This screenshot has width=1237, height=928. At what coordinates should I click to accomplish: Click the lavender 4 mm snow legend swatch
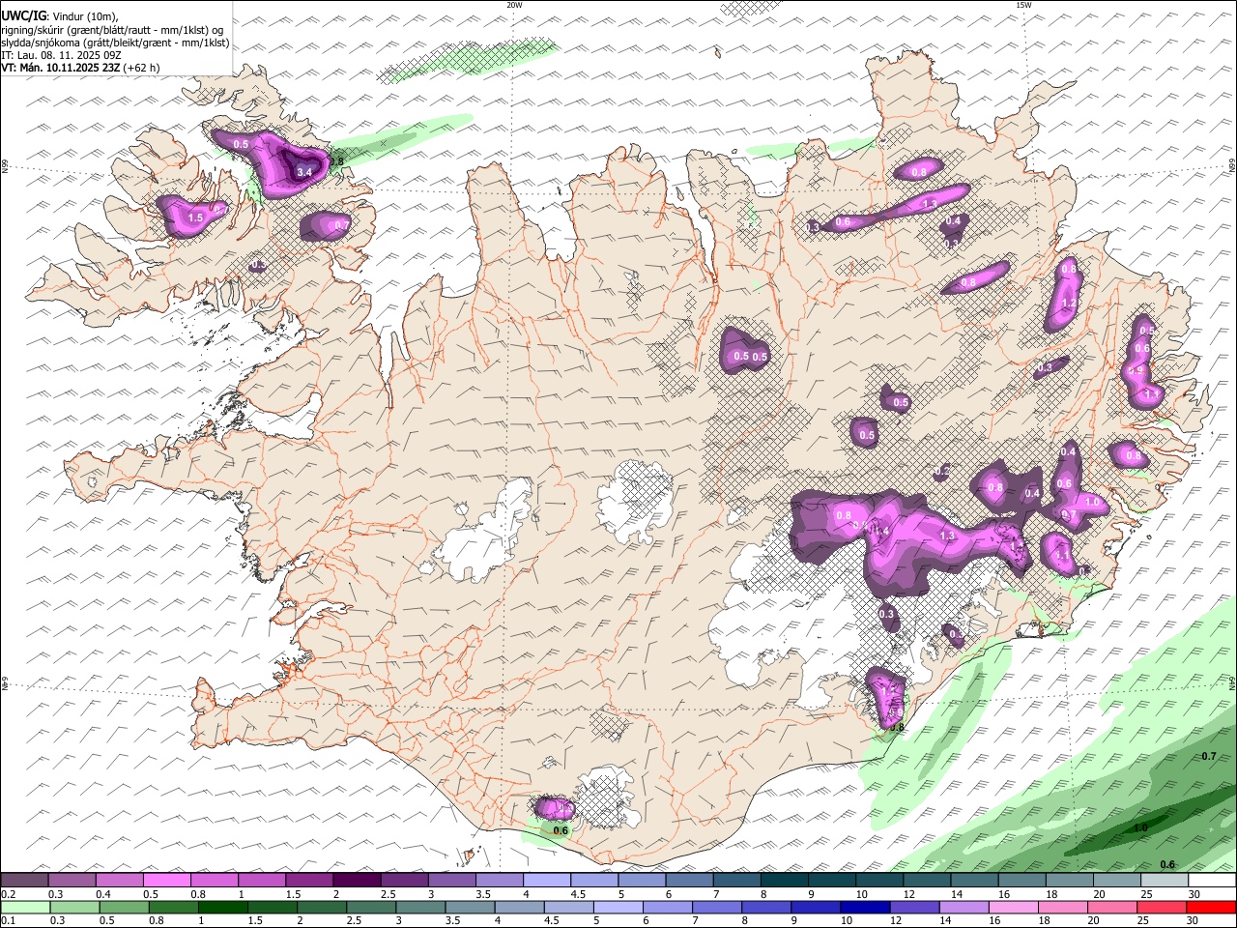546,881
